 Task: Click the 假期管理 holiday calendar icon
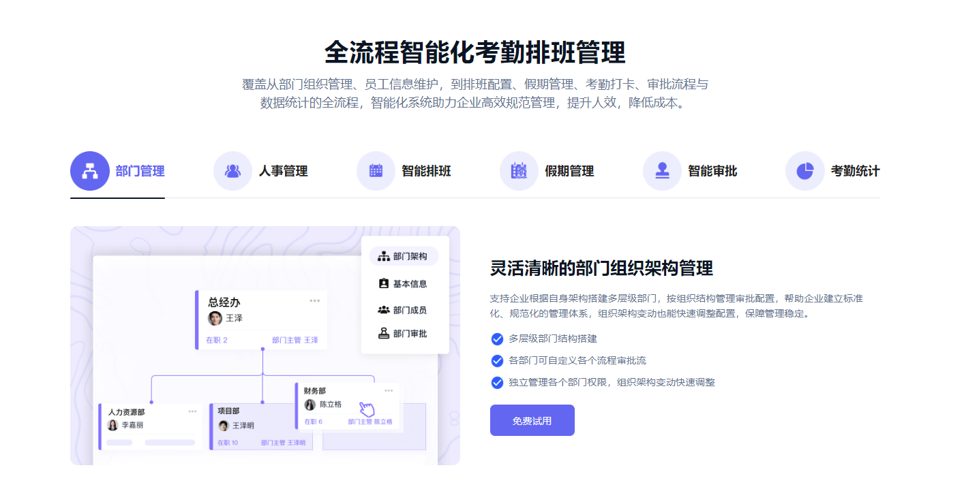519,171
